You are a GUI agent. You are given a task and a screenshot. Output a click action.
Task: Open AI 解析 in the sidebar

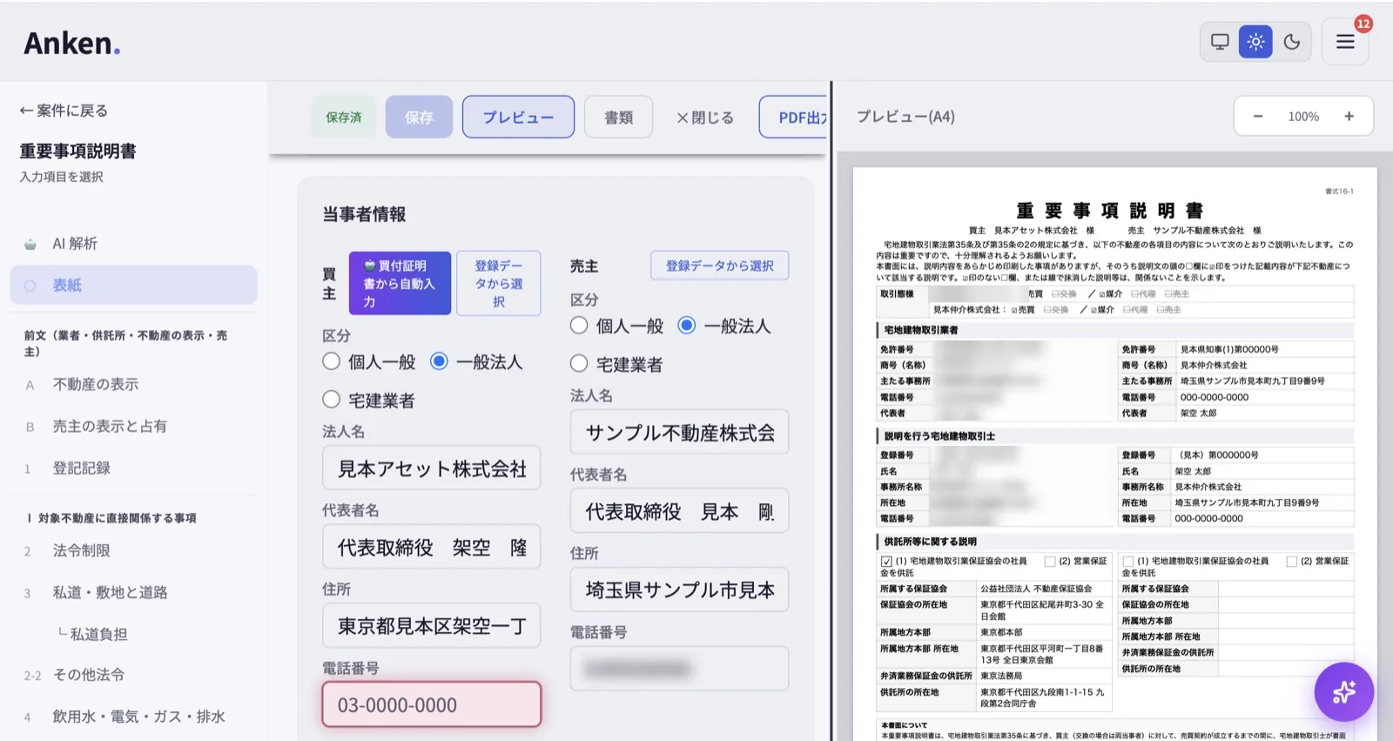click(x=134, y=244)
